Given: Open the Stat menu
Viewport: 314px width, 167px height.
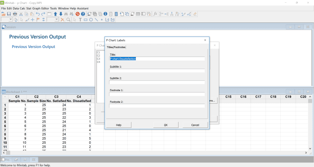Looking at the screenshot, I should (29, 9).
